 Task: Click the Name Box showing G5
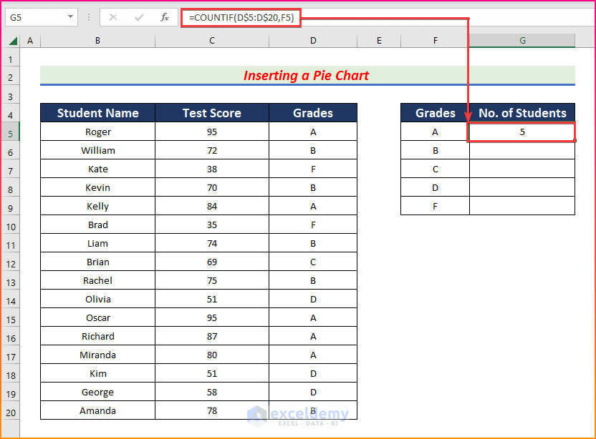coord(42,17)
